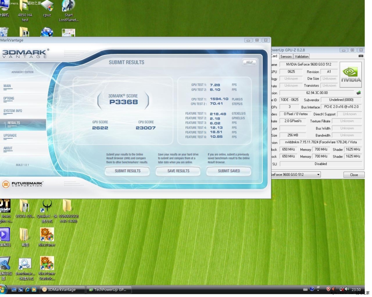Click the GPU name field in GPU-Z
This screenshot has height=297, width=372.
pos(309,65)
